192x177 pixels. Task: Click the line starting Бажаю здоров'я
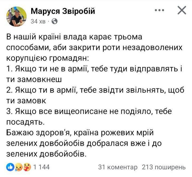click(x=80, y=133)
